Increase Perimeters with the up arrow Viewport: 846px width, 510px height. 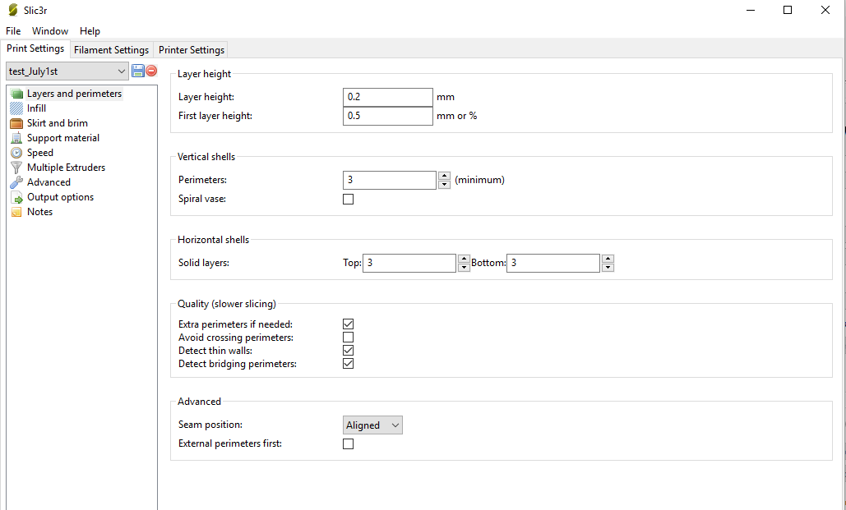[x=444, y=176]
